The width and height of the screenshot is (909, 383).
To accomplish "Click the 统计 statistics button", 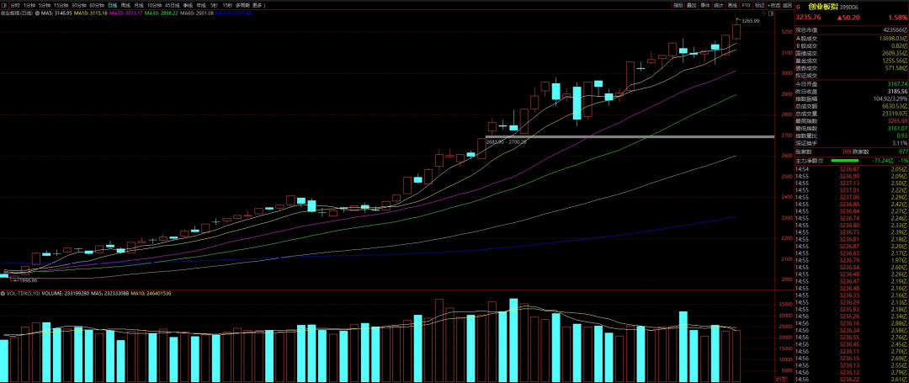I will coord(719,5).
